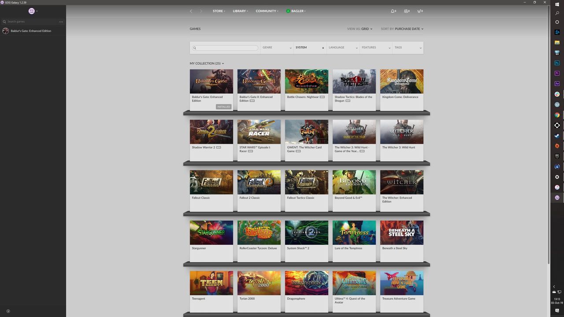Screen dimensions: 564x317
Task: Open Shadow Tactics cover
Action: point(354,81)
